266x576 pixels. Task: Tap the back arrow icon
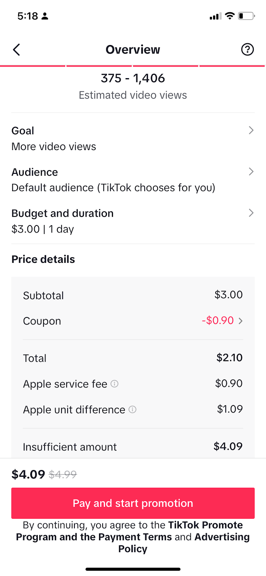[x=17, y=50]
